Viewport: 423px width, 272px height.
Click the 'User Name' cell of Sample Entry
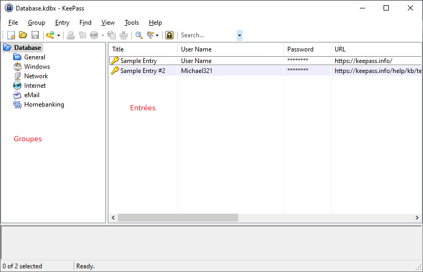click(x=196, y=61)
